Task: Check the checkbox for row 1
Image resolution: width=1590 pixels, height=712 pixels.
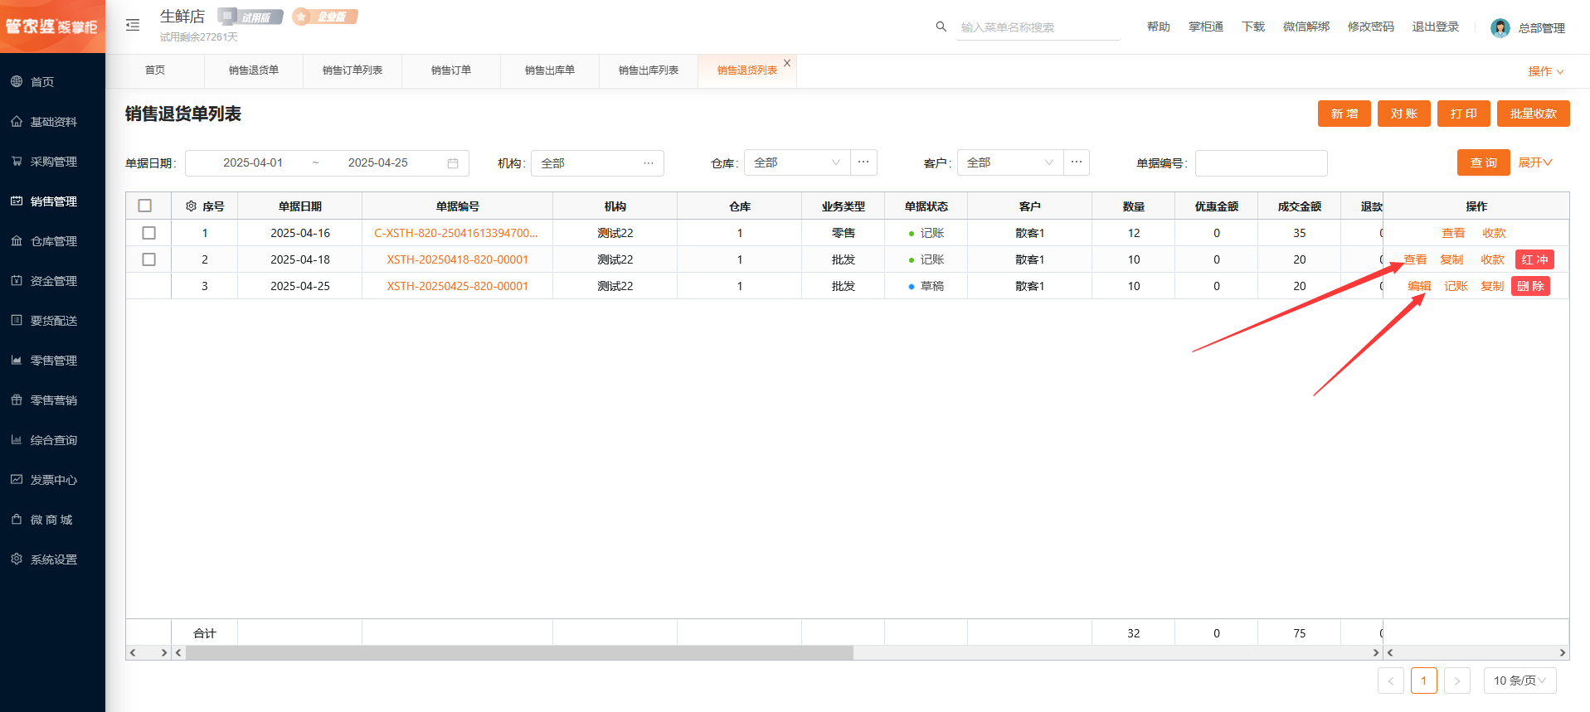Action: click(149, 233)
